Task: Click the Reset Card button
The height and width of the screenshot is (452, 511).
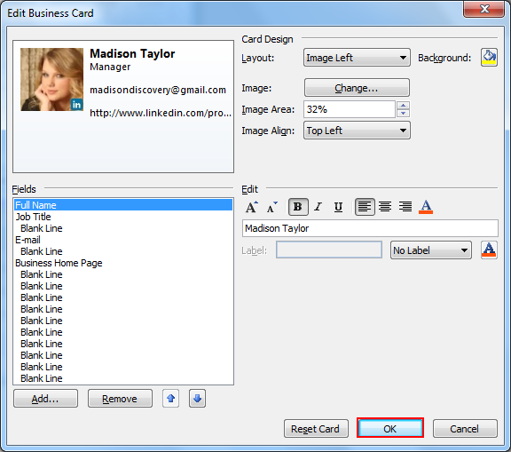Action: pyautogui.click(x=316, y=429)
